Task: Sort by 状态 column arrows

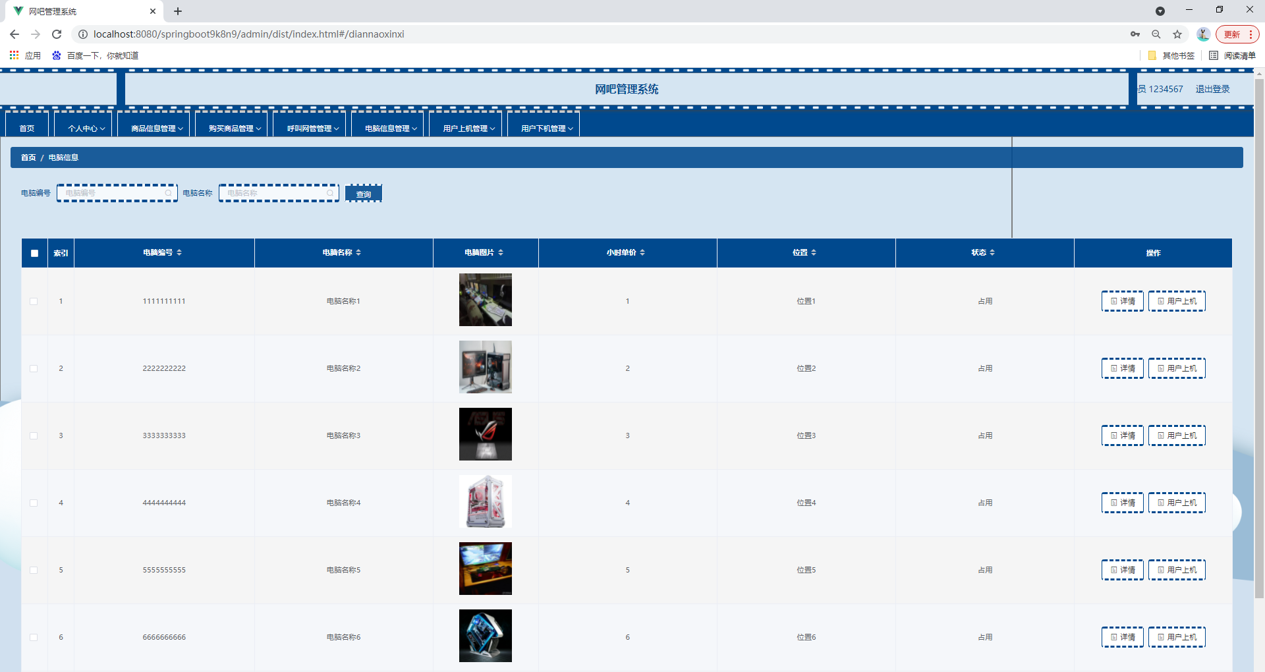Action: pyautogui.click(x=992, y=252)
